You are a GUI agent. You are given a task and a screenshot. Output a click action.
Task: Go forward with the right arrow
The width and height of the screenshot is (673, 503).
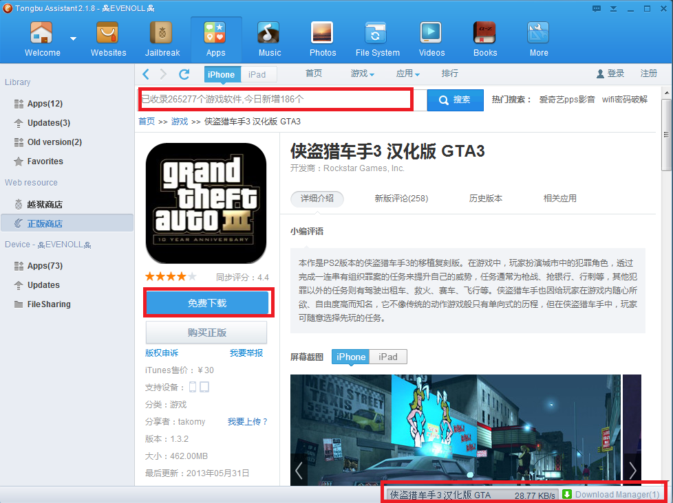tap(163, 74)
